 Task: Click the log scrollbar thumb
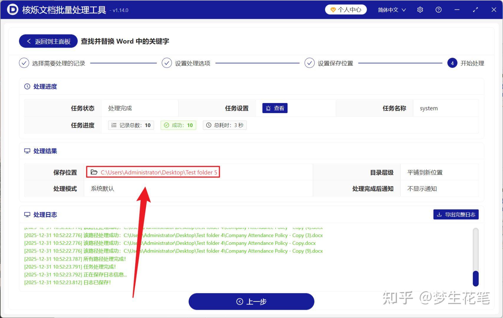point(476,278)
